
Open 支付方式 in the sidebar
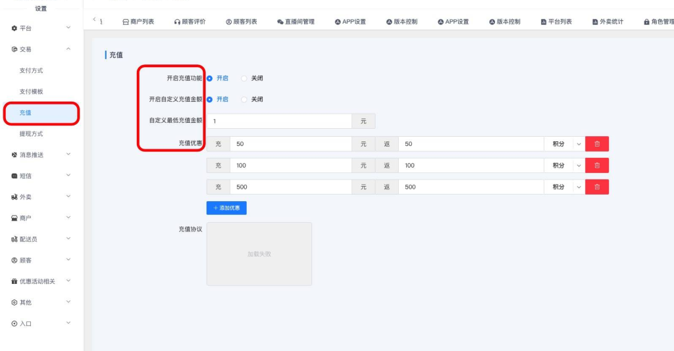click(x=31, y=70)
